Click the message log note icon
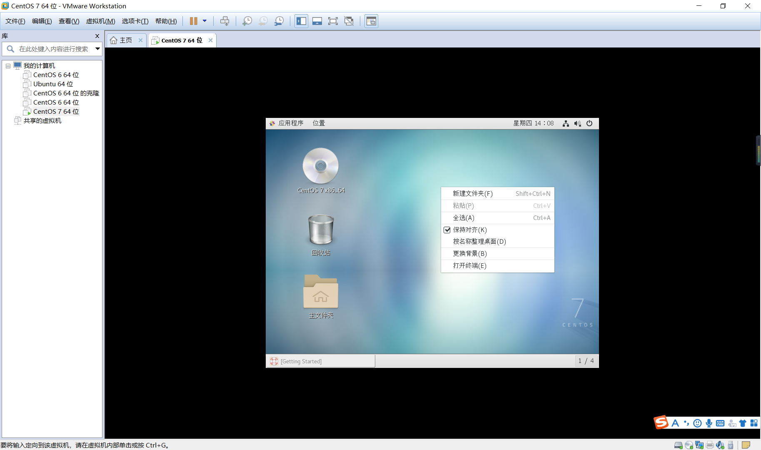This screenshot has width=761, height=450. (x=746, y=445)
